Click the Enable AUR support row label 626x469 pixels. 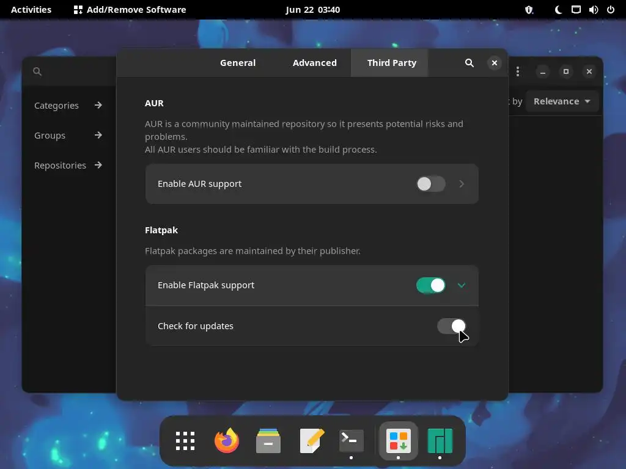point(200,184)
